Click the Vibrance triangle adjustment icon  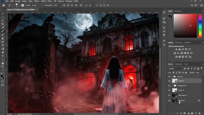click(x=190, y=49)
